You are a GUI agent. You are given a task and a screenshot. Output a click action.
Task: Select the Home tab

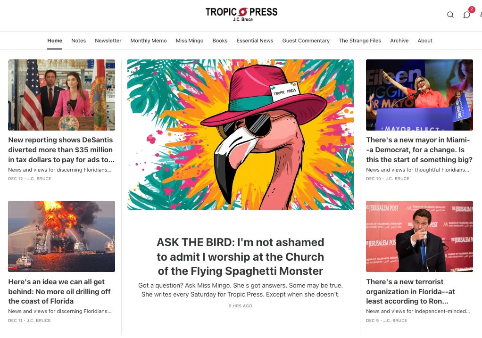(55, 41)
